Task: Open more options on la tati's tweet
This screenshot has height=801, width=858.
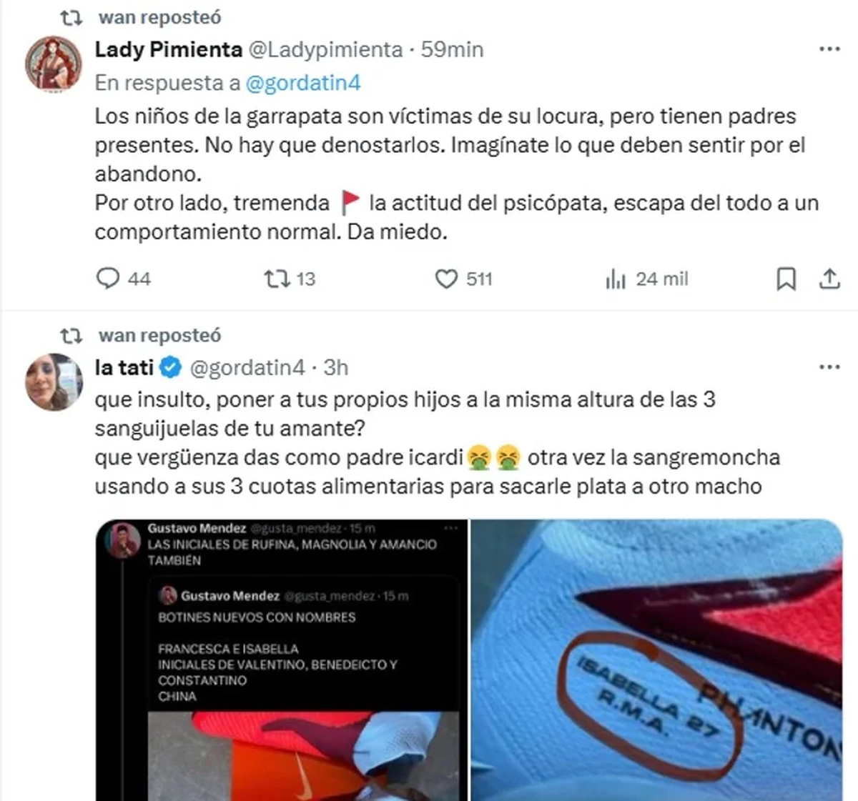Action: tap(829, 367)
